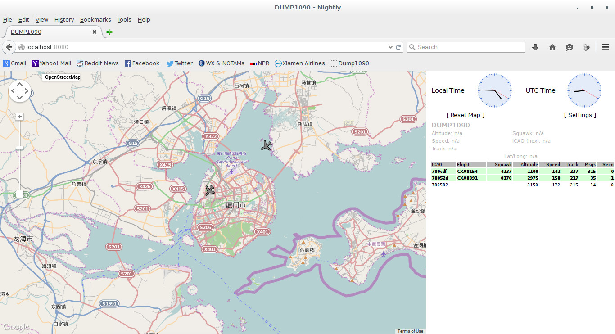Open the browser Downloads arrow icon
The width and height of the screenshot is (615, 334).
(x=535, y=47)
